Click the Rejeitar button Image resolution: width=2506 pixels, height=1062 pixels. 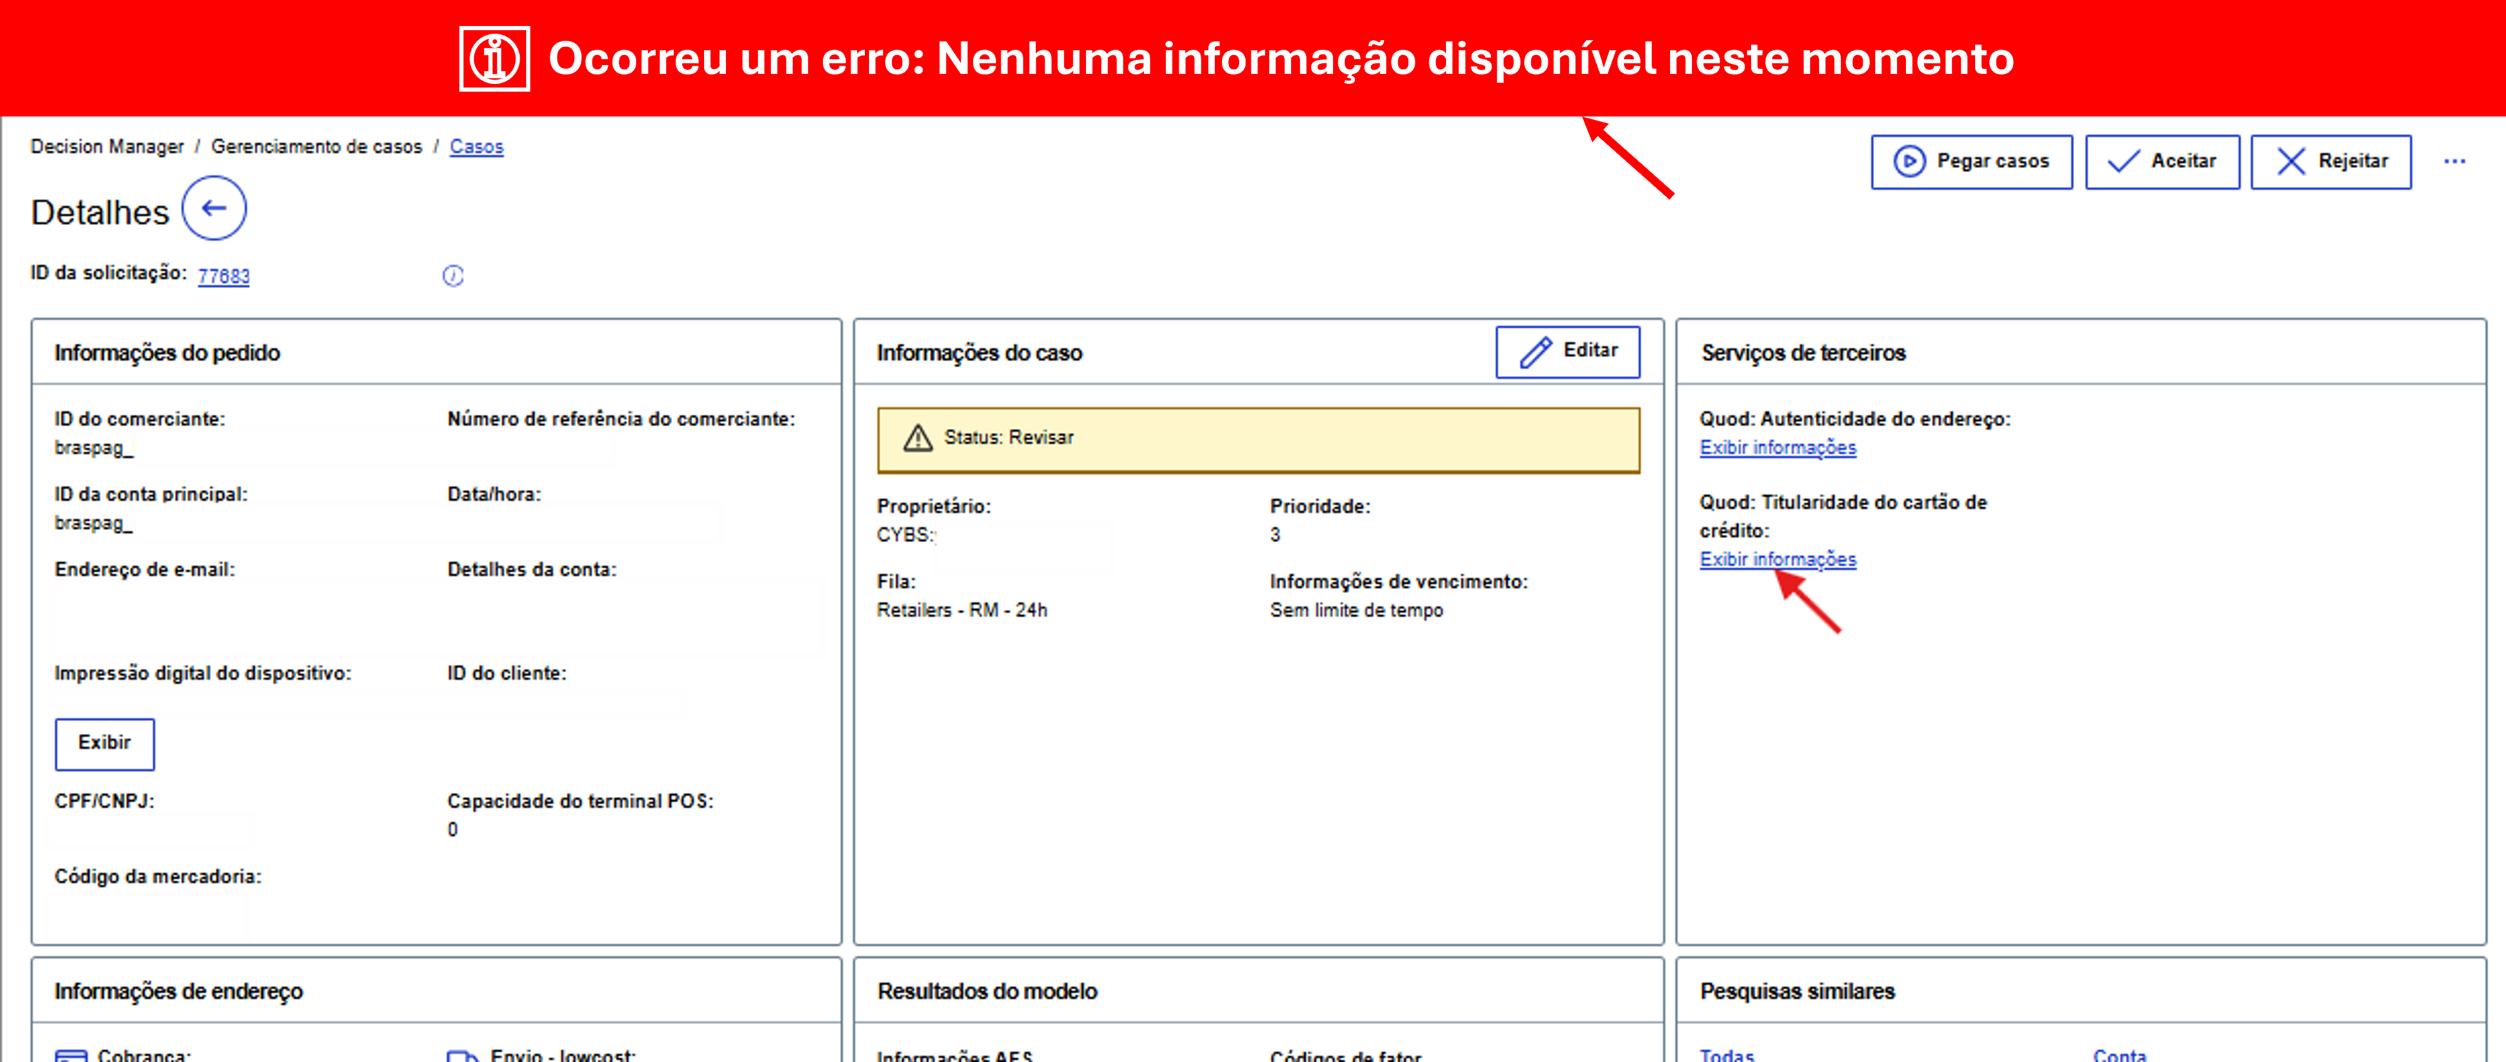[x=2331, y=161]
